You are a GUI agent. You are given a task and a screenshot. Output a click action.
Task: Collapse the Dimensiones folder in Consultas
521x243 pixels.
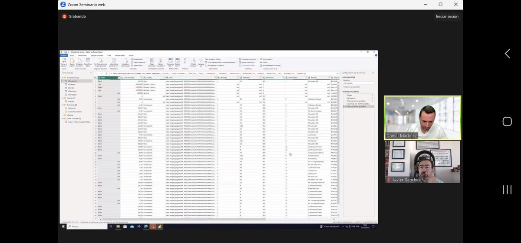(63, 78)
